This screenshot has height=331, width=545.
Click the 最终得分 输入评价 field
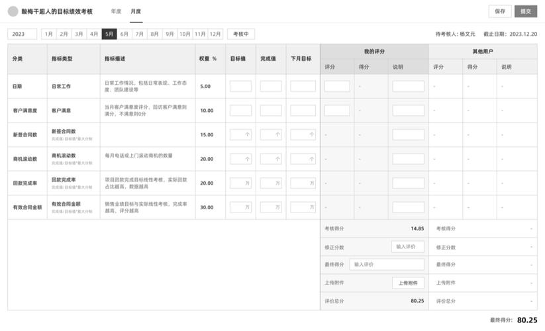tap(387, 265)
